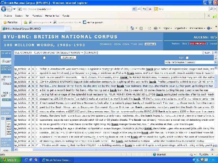218x163 pixels.
Task: Click the results list scroll-down arrow
Action: 216,146
